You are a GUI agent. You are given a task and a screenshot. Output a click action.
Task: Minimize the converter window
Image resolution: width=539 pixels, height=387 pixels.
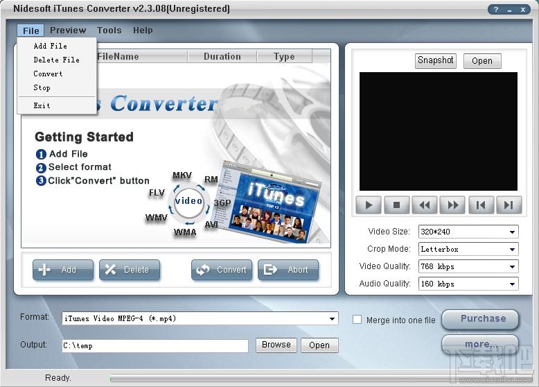pyautogui.click(x=509, y=10)
